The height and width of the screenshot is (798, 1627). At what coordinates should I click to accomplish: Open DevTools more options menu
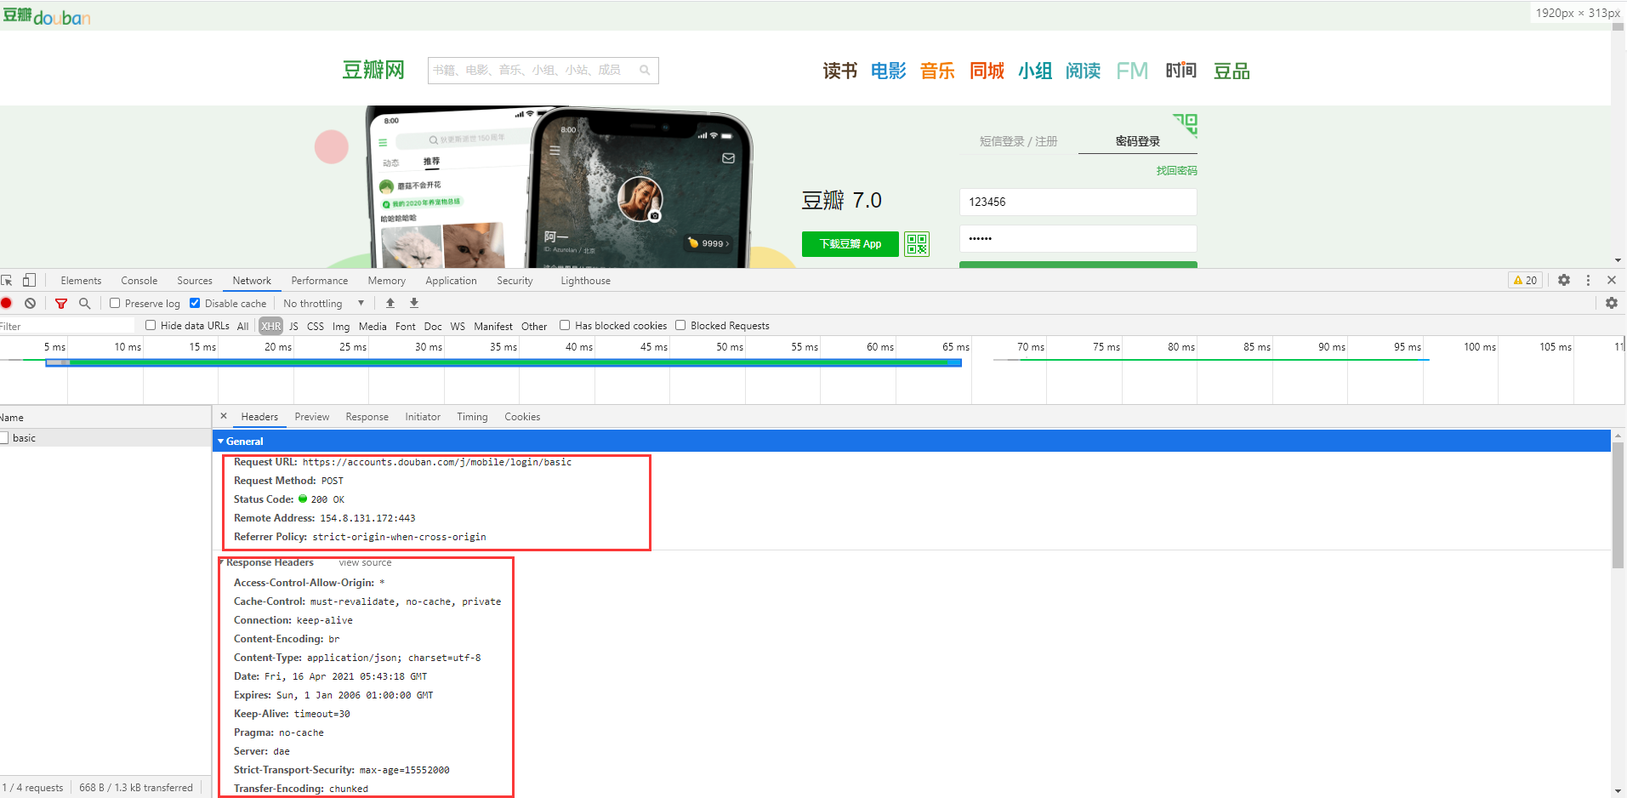[1588, 280]
